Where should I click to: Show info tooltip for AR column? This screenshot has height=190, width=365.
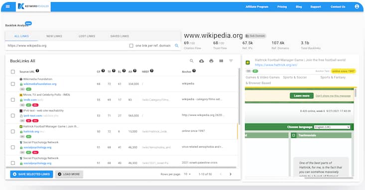click(135, 71)
